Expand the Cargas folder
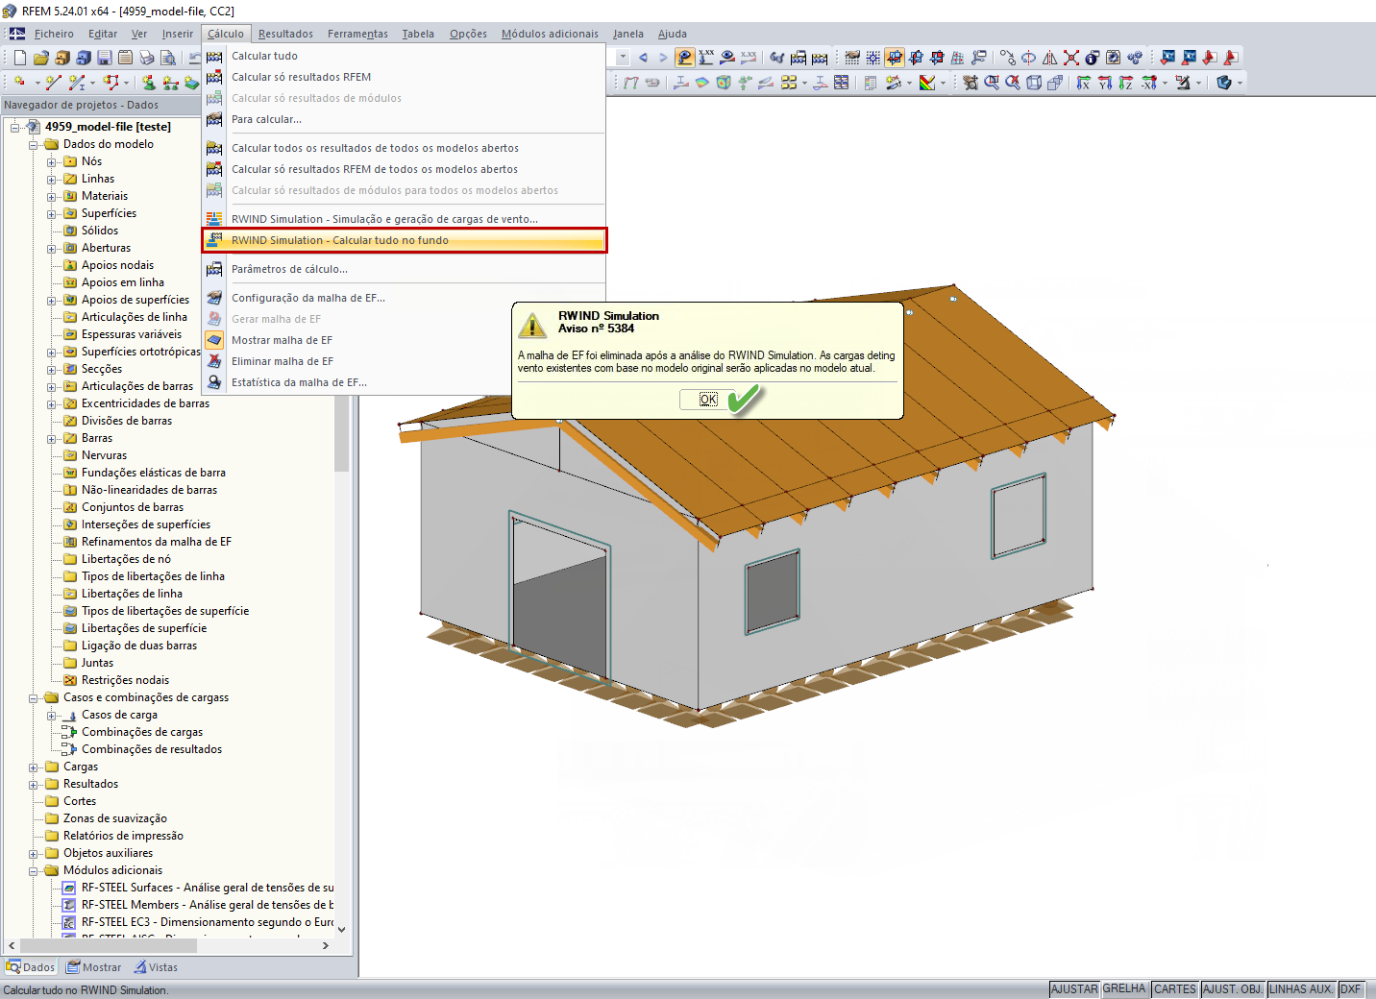The height and width of the screenshot is (999, 1376). click(34, 767)
